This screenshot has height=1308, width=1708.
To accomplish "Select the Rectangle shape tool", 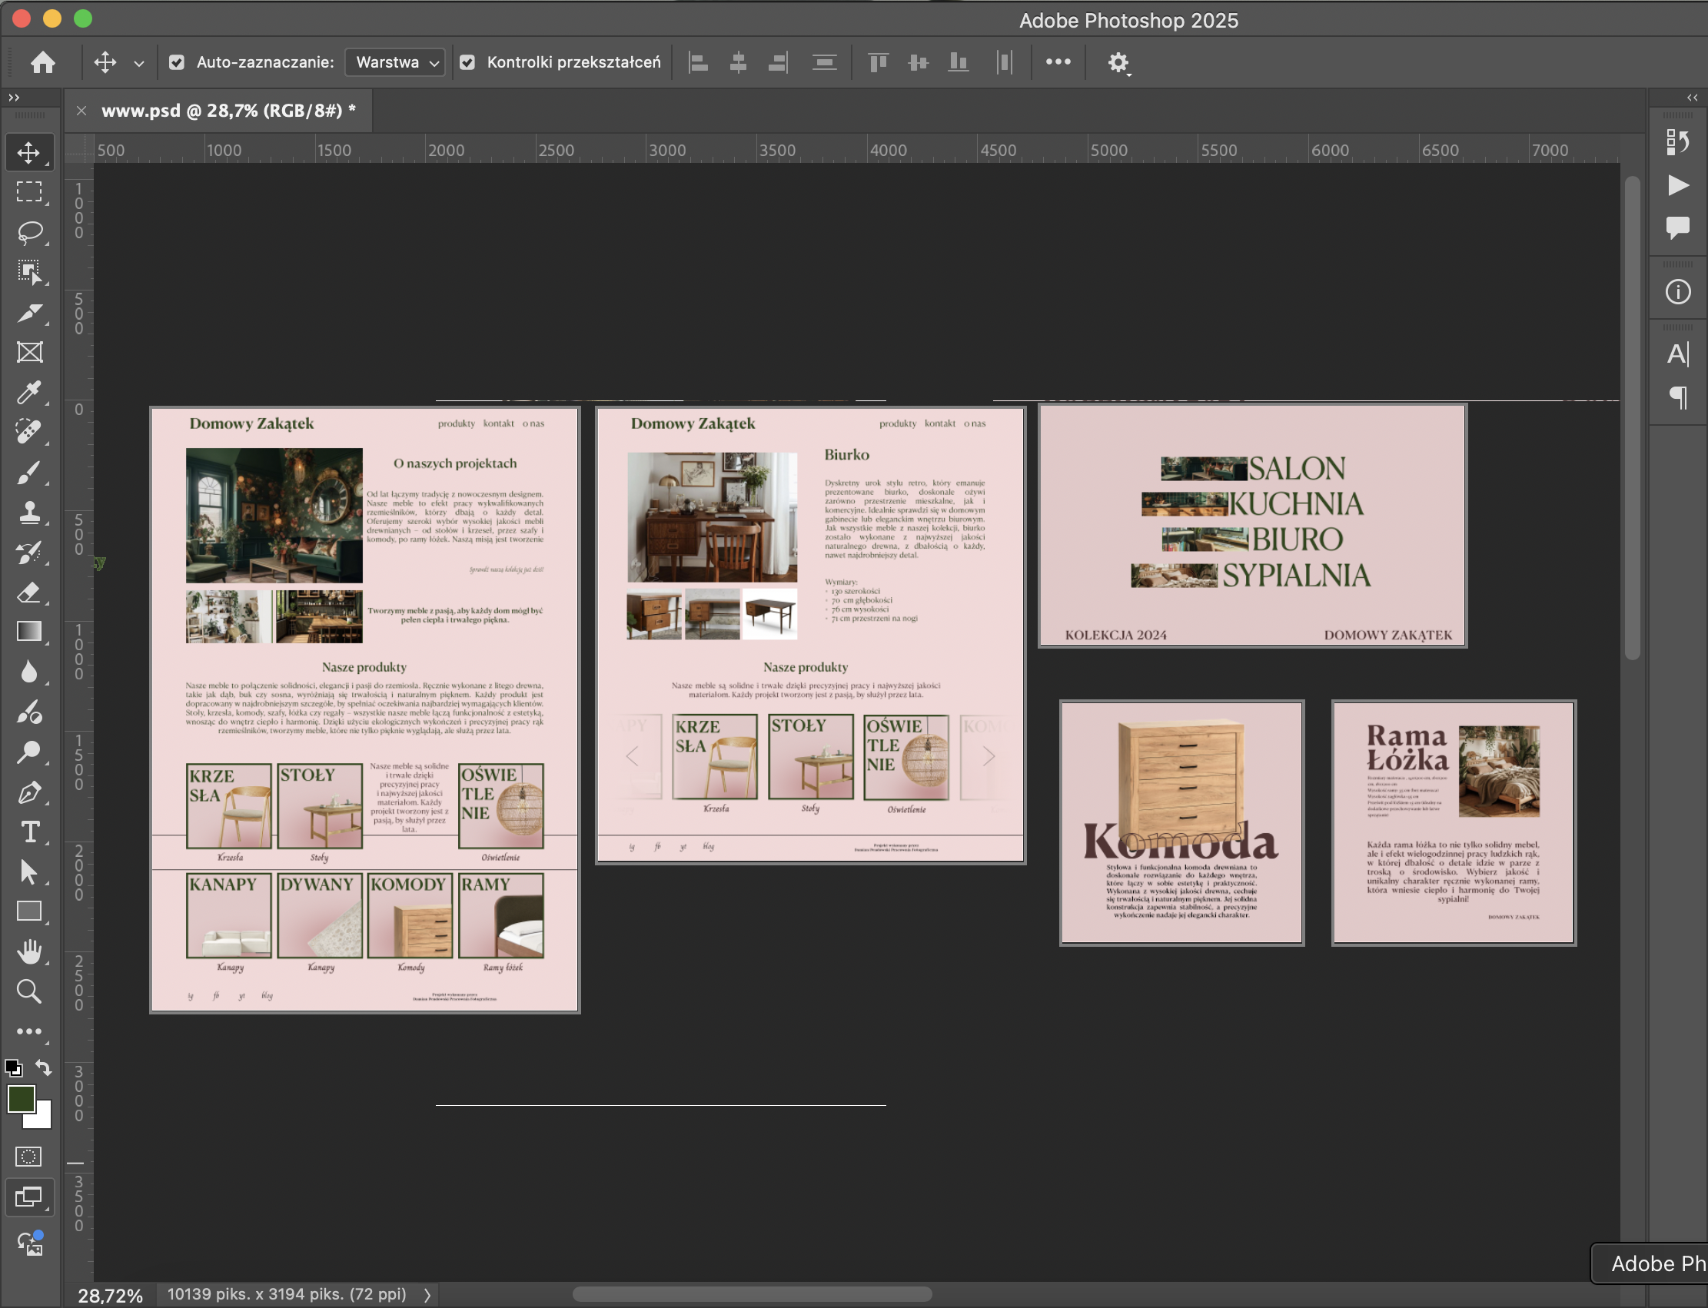I will pyautogui.click(x=28, y=911).
